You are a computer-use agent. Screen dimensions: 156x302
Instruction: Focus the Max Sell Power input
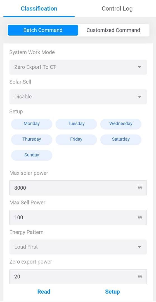coord(78,217)
